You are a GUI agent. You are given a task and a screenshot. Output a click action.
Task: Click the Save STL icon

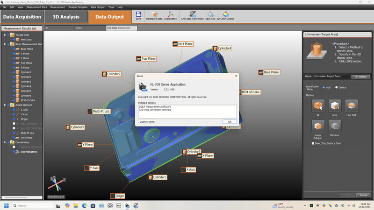pyautogui.click(x=210, y=16)
